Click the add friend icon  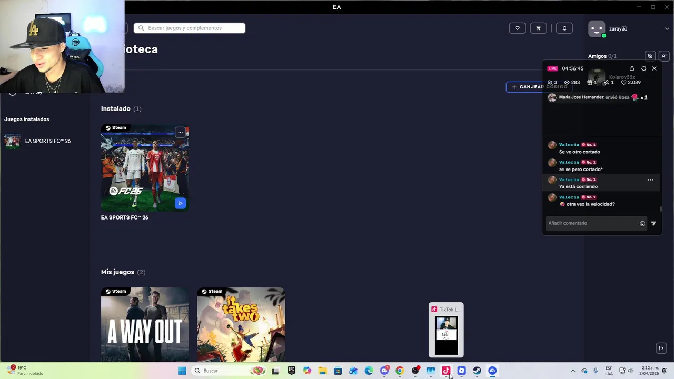pos(663,56)
